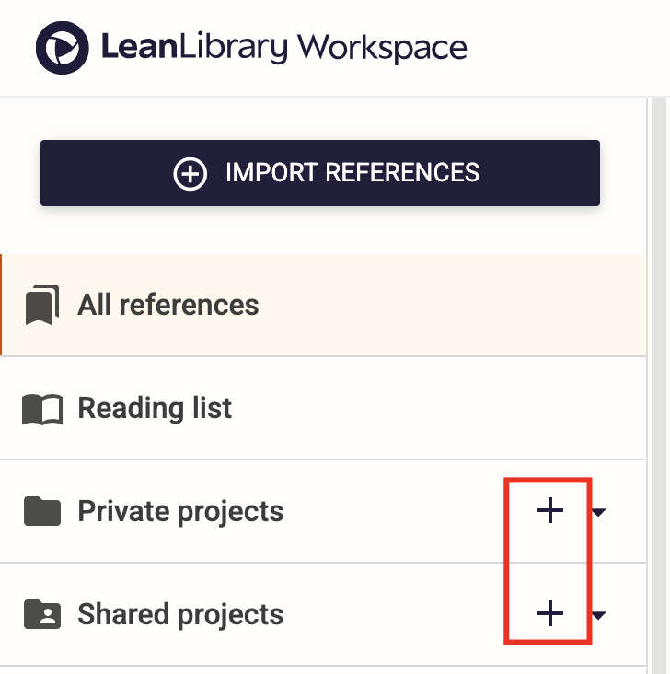Image resolution: width=670 pixels, height=674 pixels.
Task: Select Shared projects label
Action: 180,614
